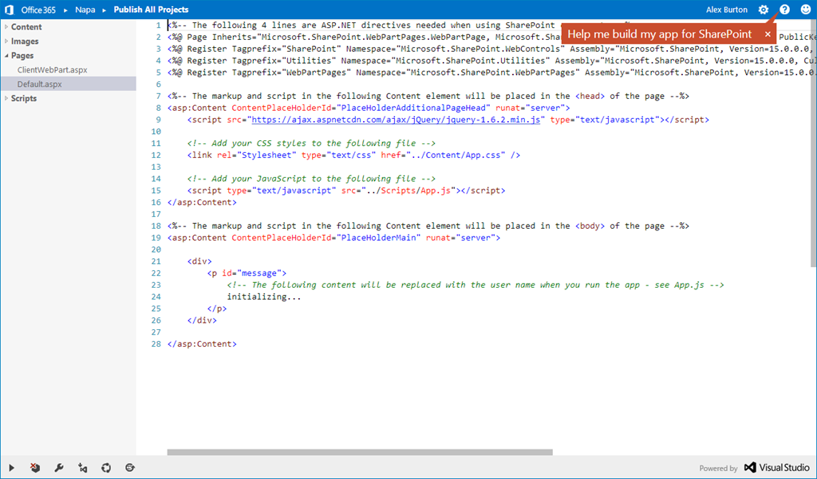The height and width of the screenshot is (479, 817).
Task: Click the publish globe icon in bottom toolbar
Action: tap(130, 468)
